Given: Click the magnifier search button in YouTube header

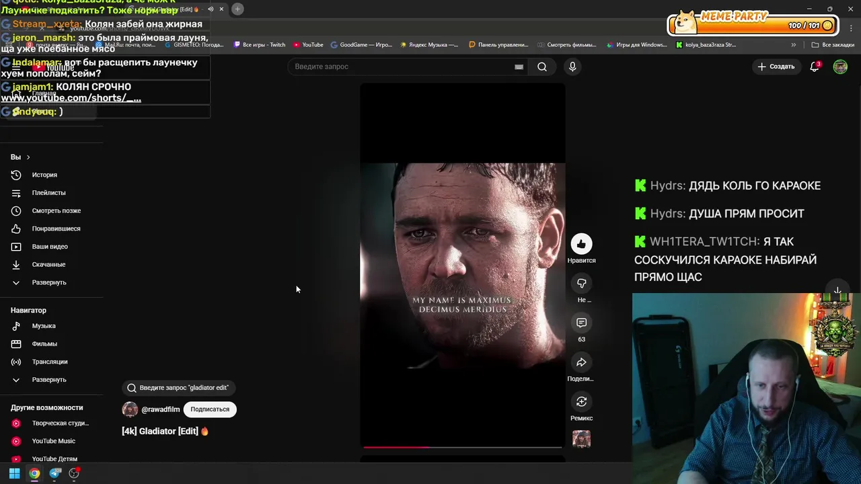Looking at the screenshot, I should (x=541, y=67).
